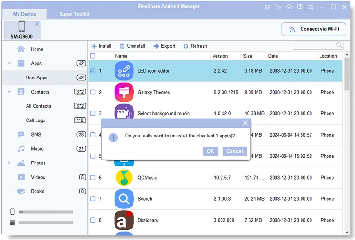The width and height of the screenshot is (355, 240).
Task: Click the Select background music app icon
Action: coord(124,111)
